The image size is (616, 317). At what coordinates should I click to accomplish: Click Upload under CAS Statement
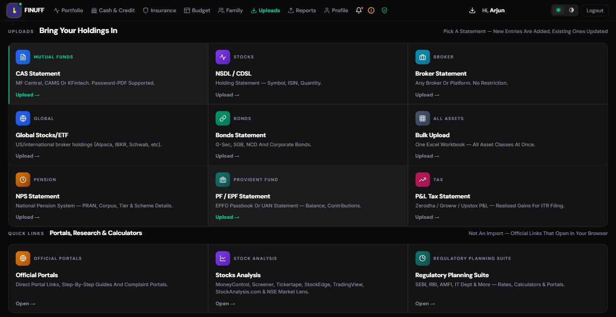pos(28,95)
